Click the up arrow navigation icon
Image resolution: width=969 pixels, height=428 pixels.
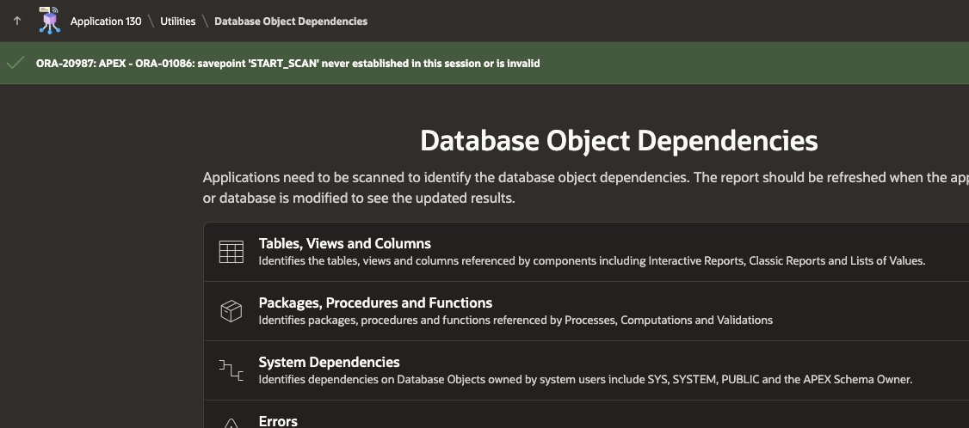[x=16, y=21]
